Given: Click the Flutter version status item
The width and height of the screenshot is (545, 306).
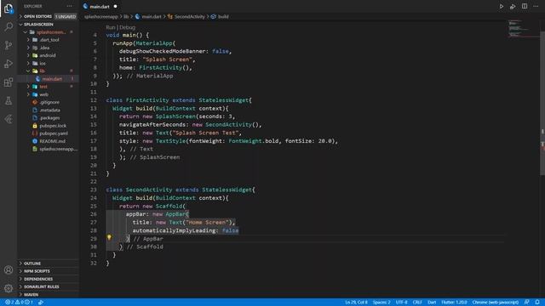Looking at the screenshot, I should tap(454, 303).
